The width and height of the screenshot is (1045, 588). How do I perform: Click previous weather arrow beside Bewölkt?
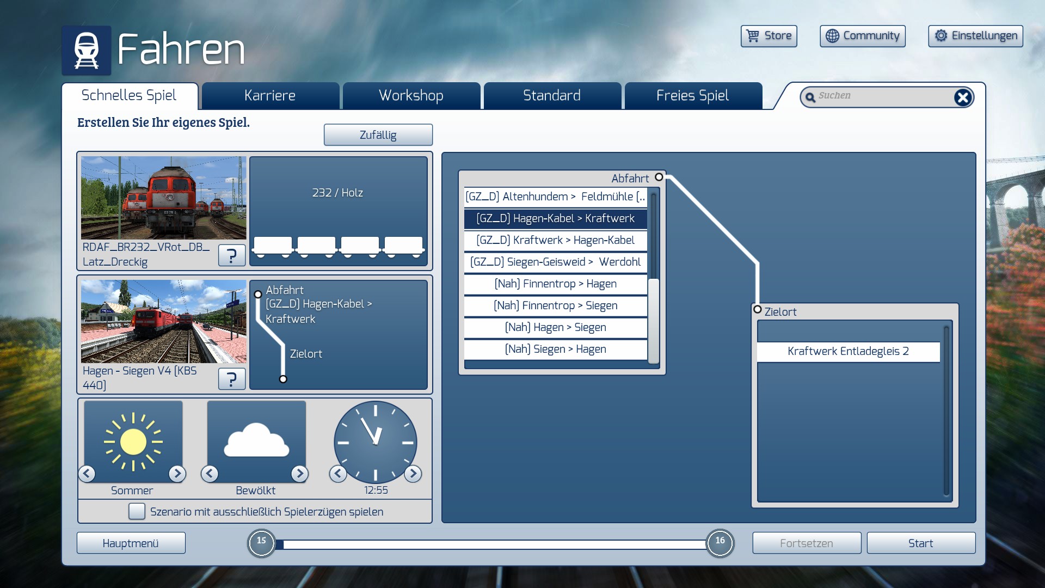pyautogui.click(x=210, y=474)
